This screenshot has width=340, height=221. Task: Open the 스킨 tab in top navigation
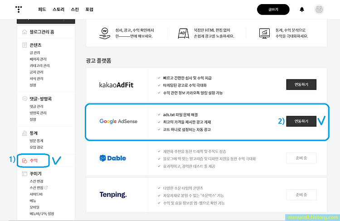[x=75, y=10]
